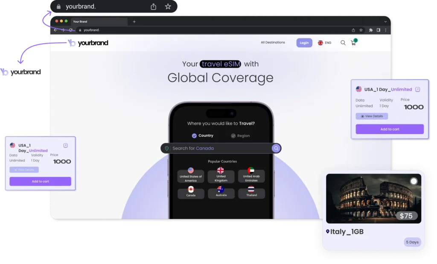This screenshot has width=437, height=264.
Task: Click the share icon in the enlarged address bar
Action: [153, 6]
